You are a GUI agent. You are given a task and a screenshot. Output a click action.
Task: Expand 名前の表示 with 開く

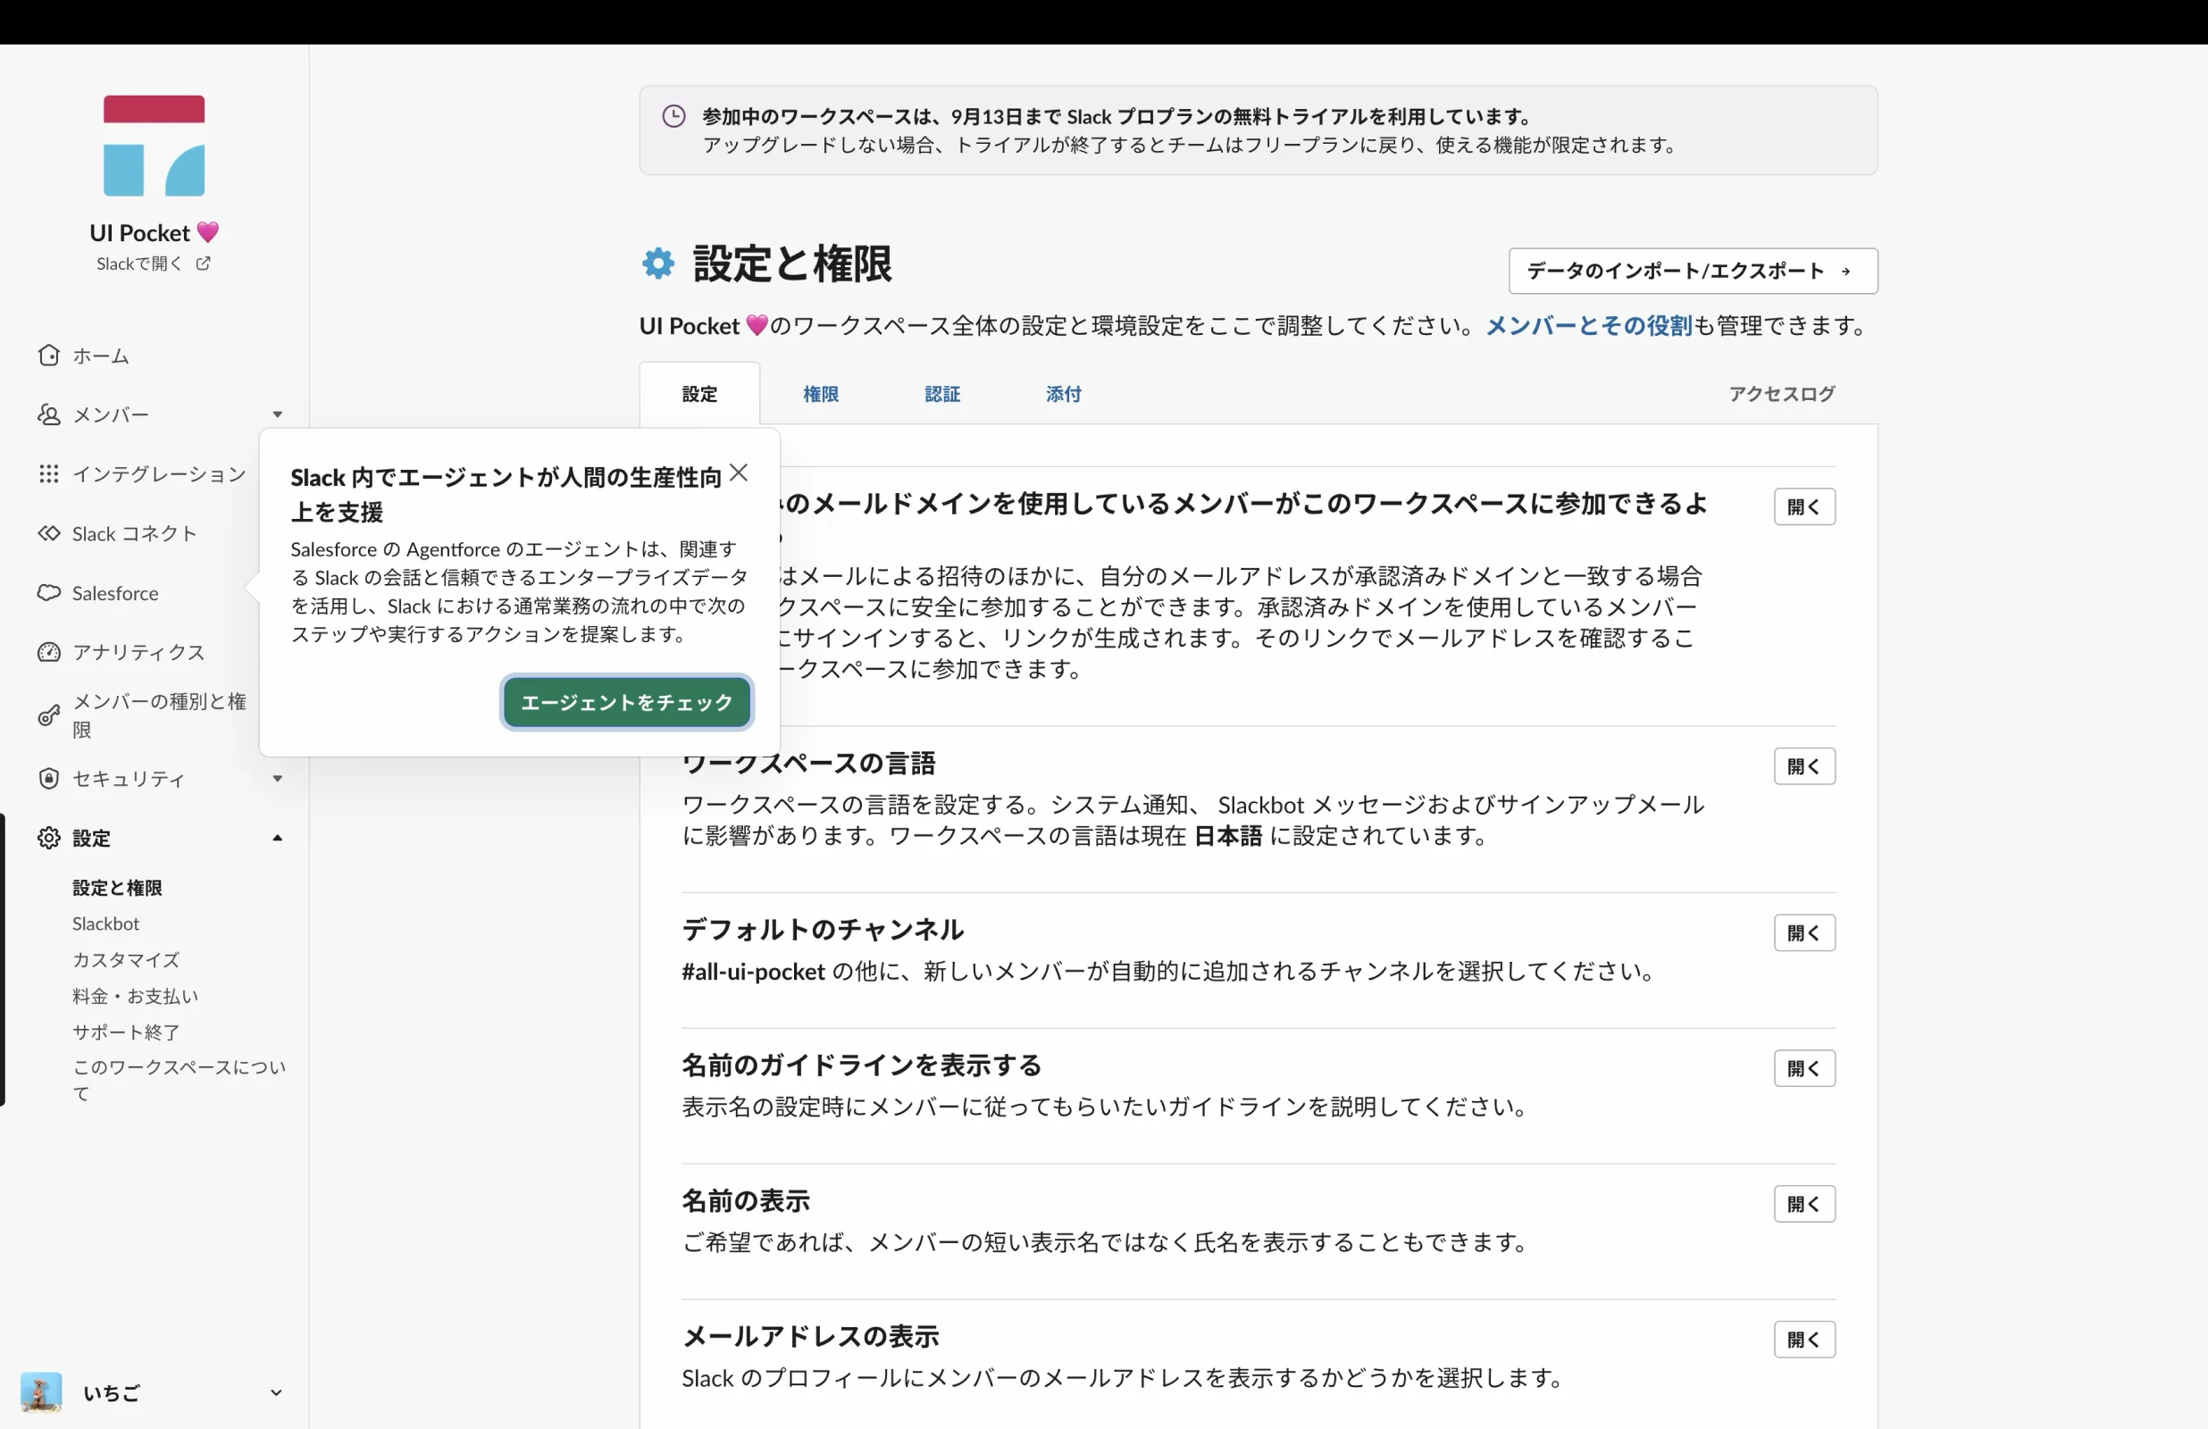point(1804,1204)
